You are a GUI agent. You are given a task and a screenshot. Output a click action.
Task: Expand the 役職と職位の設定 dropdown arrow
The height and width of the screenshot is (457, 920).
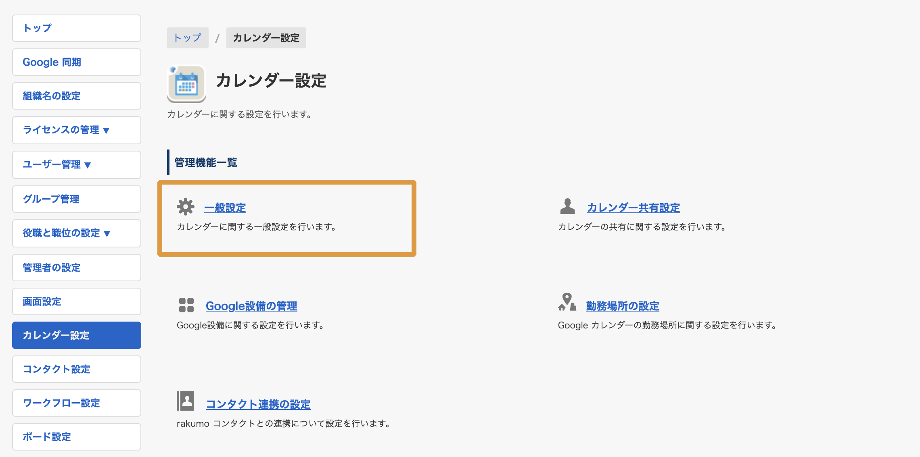(107, 234)
